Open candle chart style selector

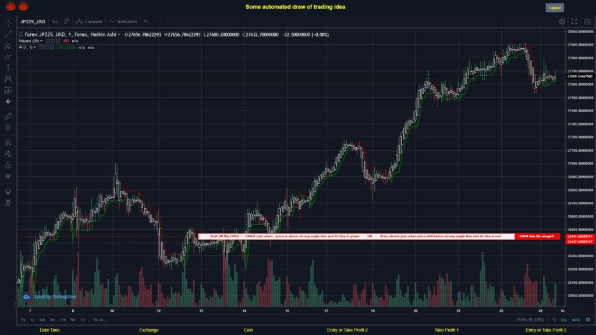click(66, 22)
